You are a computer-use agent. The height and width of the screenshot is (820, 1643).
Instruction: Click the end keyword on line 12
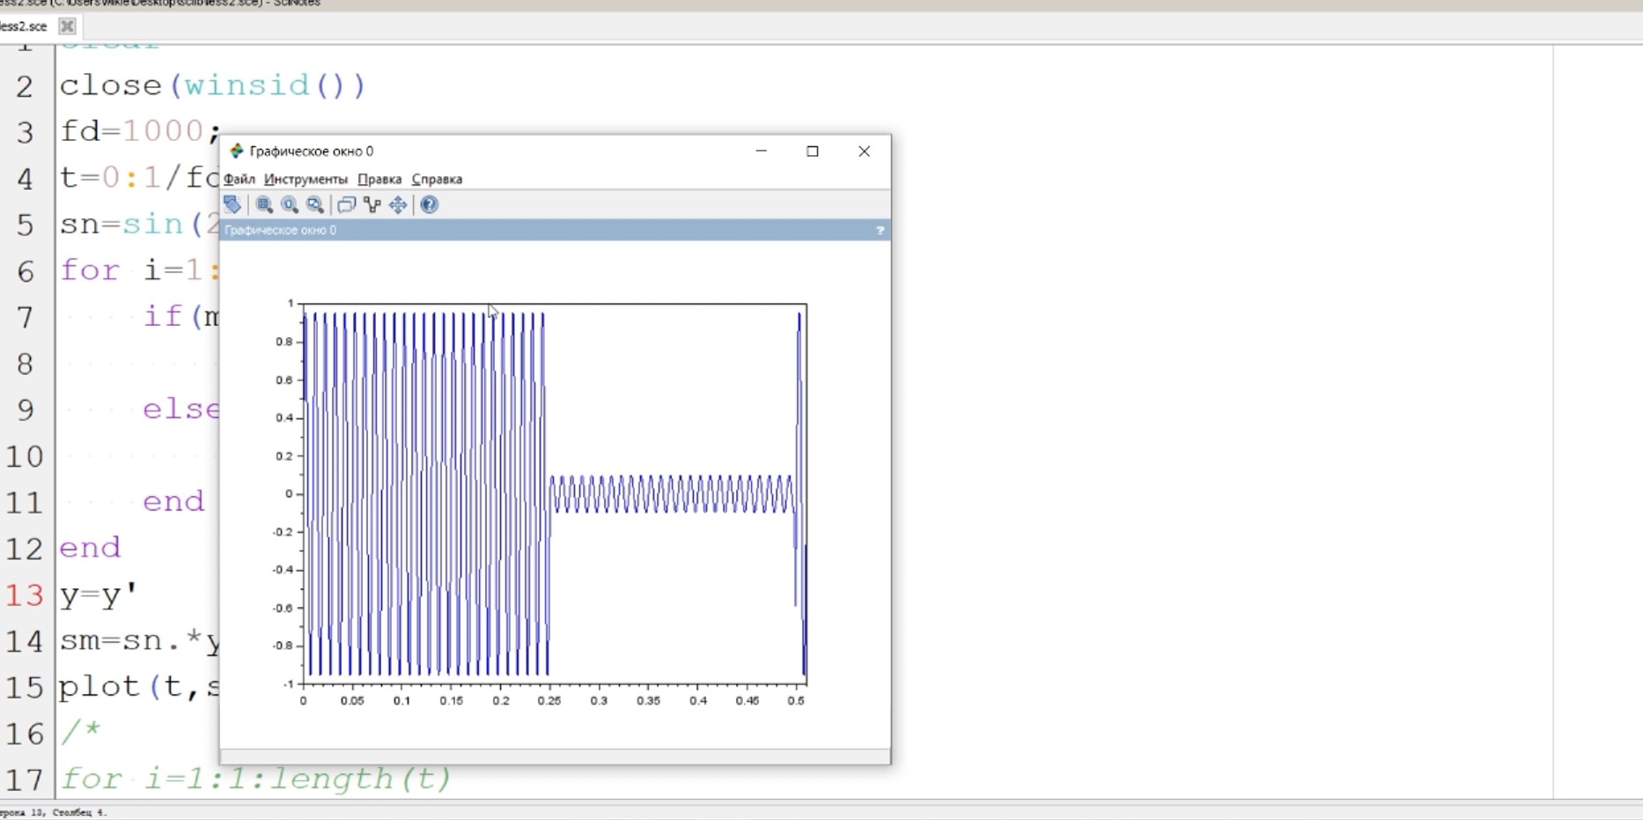pos(90,548)
